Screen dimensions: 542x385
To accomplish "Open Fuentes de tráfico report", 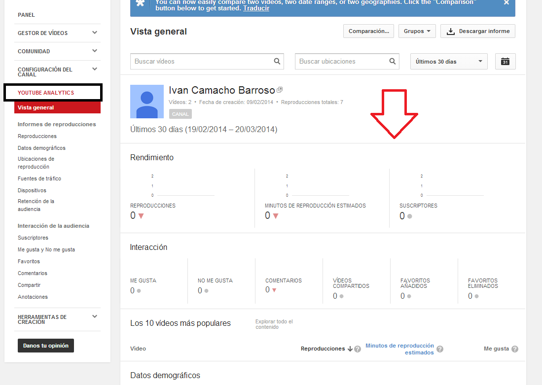I will pyautogui.click(x=39, y=178).
